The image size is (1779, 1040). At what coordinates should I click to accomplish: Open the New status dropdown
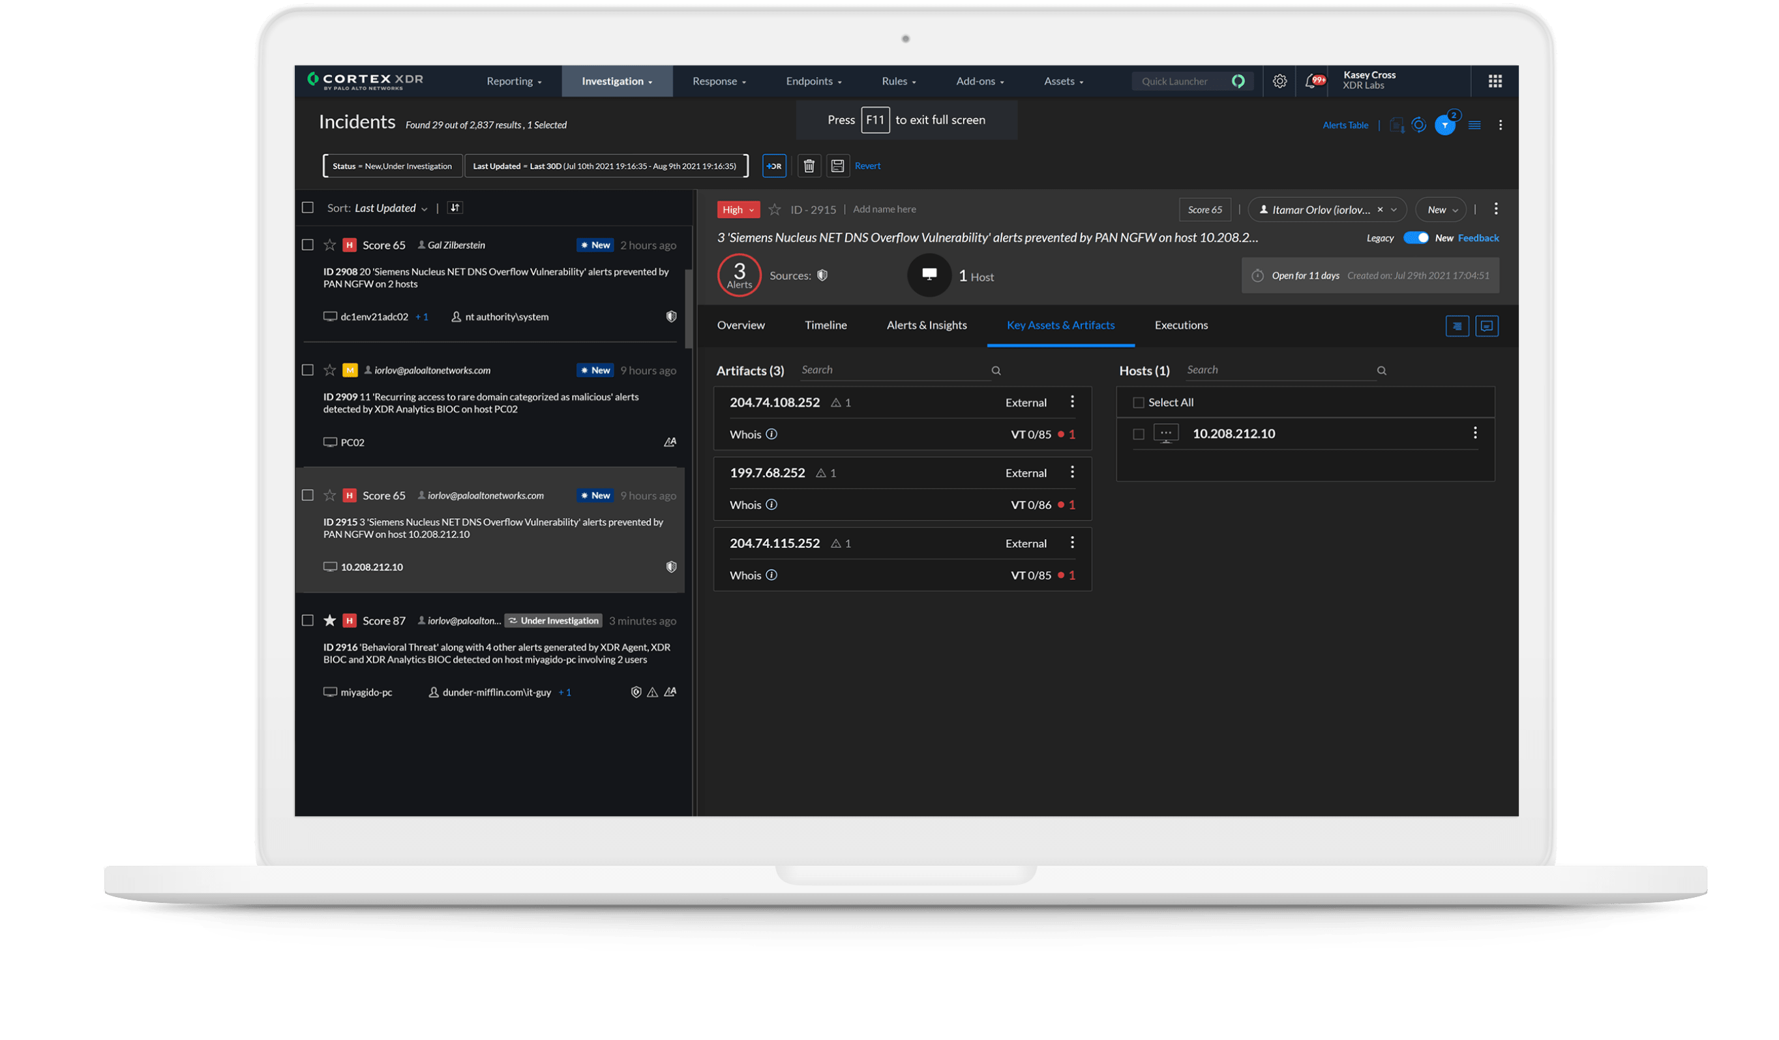tap(1441, 210)
